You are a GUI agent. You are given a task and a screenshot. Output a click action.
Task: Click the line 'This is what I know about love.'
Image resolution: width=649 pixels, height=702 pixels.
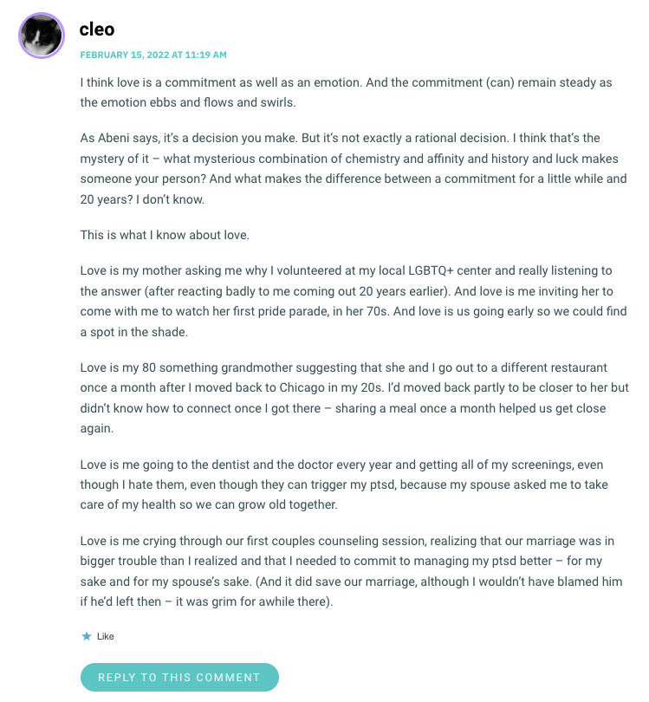coord(163,234)
